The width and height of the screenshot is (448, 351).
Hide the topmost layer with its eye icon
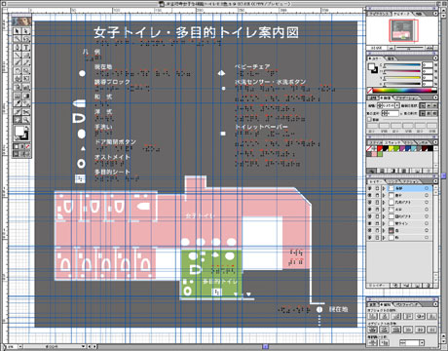370,188
